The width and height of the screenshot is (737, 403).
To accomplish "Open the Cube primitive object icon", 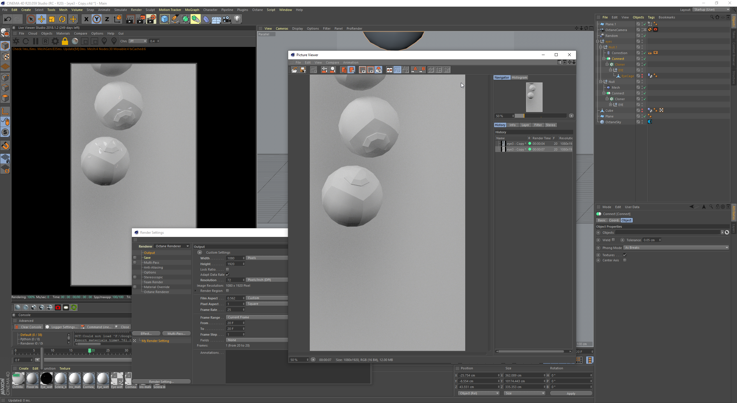I will pyautogui.click(x=164, y=19).
